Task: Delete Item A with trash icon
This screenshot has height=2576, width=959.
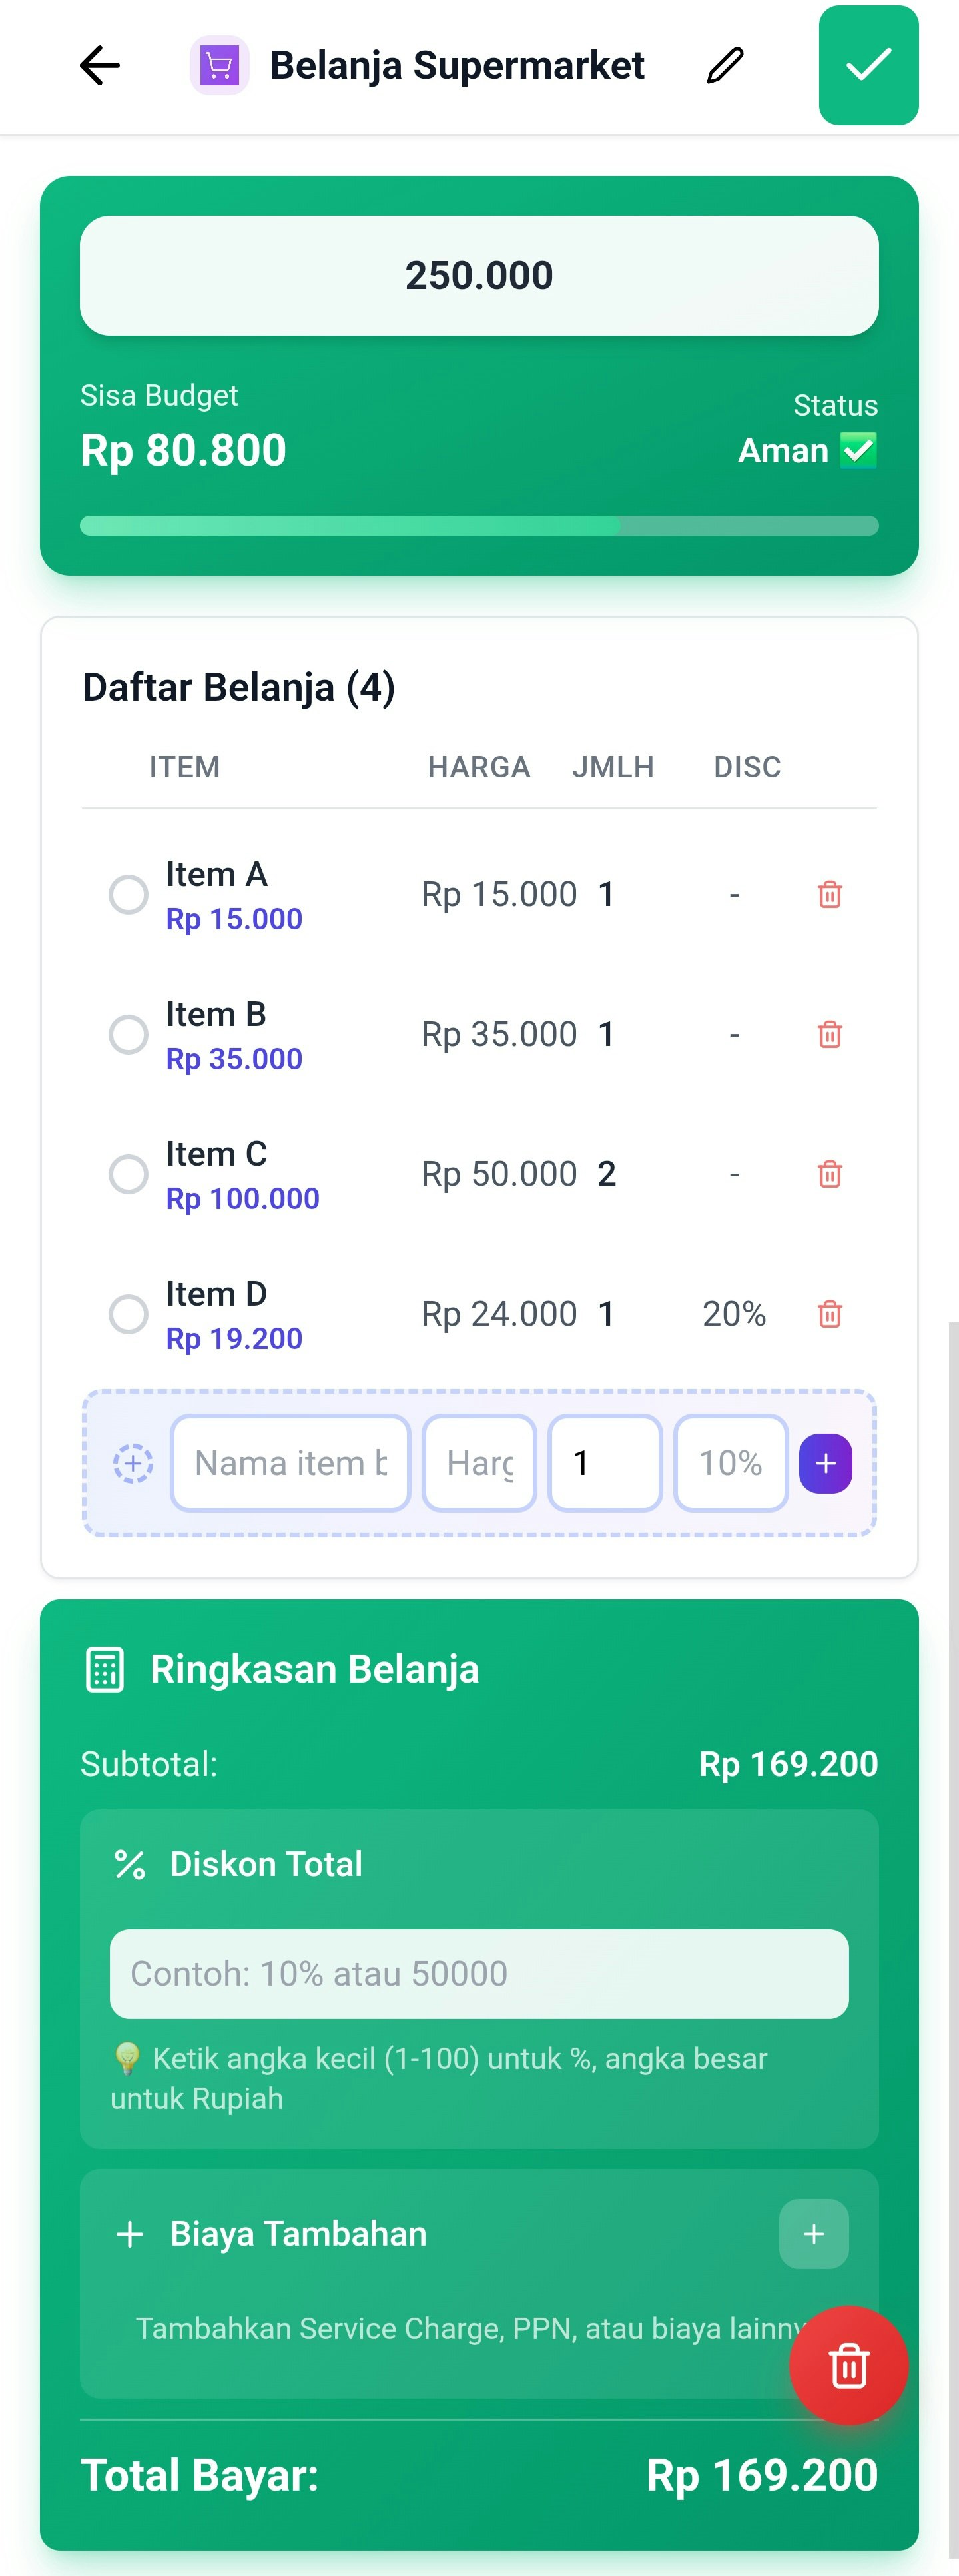Action: pyautogui.click(x=830, y=894)
